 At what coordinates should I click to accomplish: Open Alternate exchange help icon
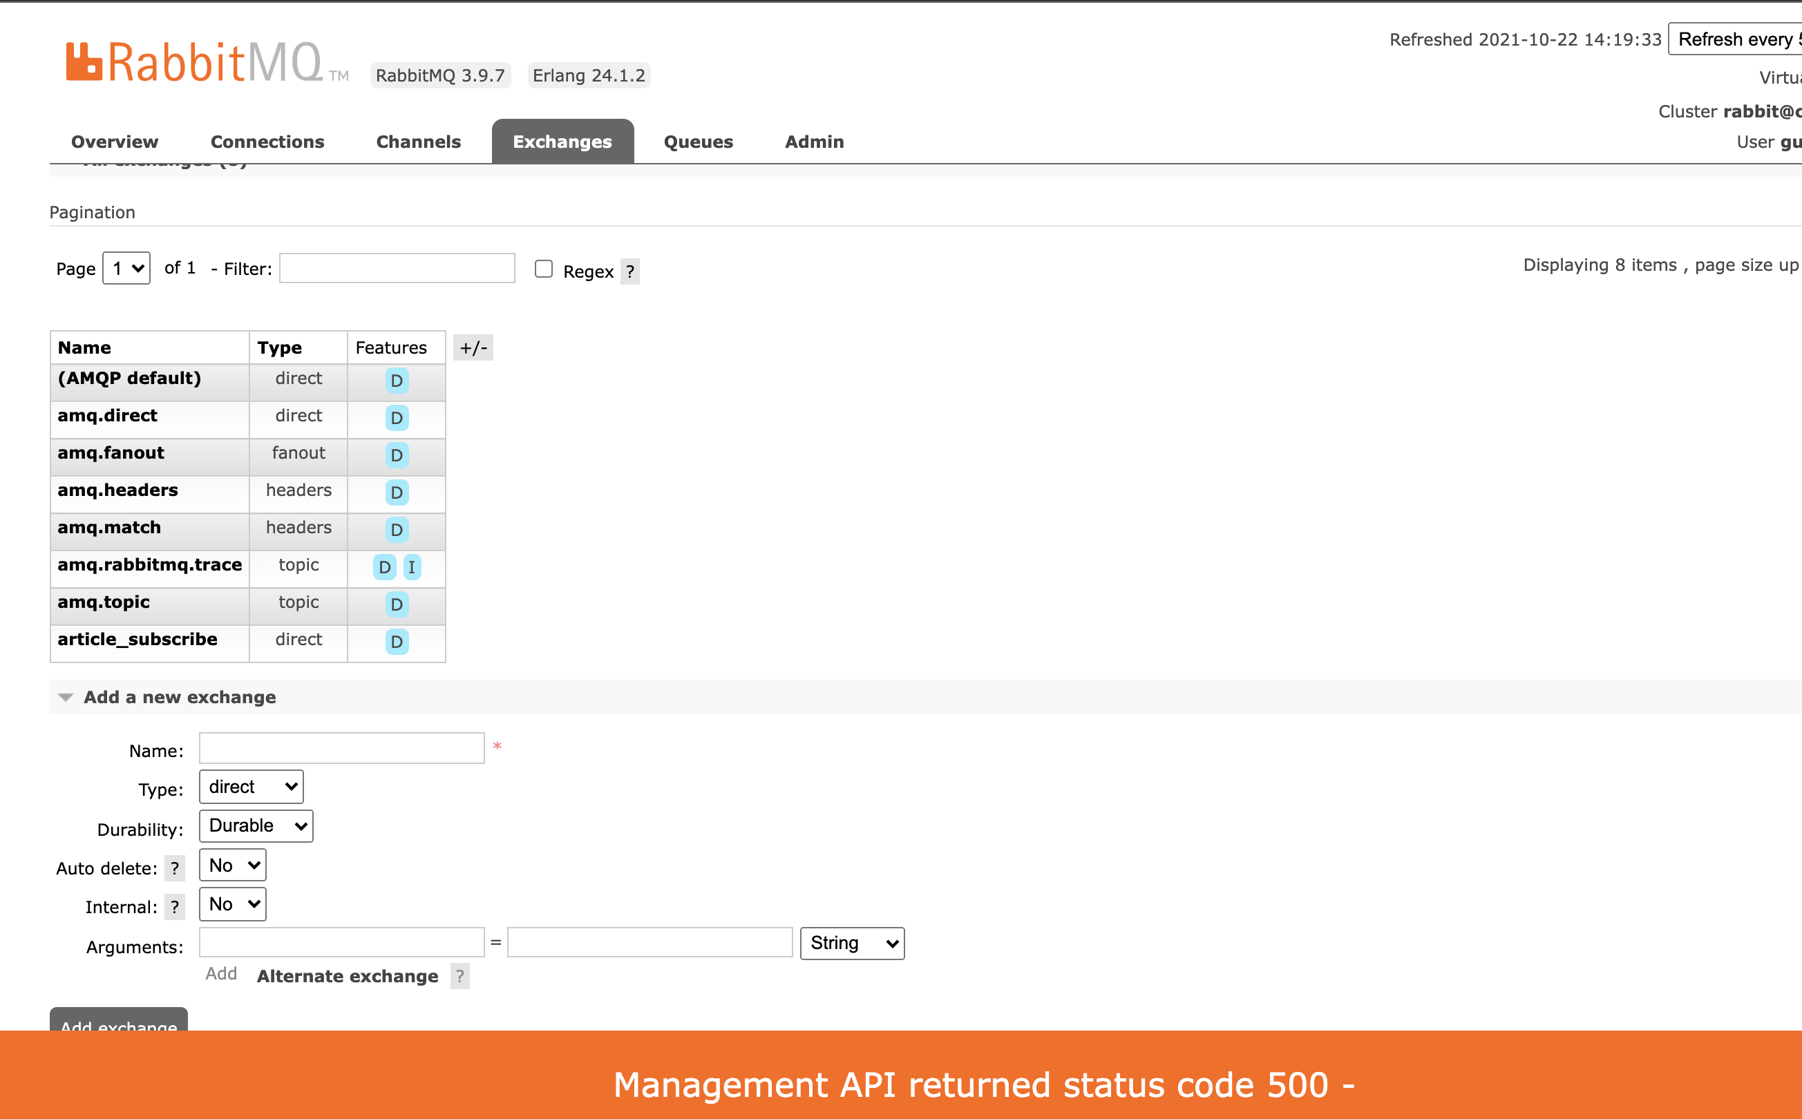(459, 976)
